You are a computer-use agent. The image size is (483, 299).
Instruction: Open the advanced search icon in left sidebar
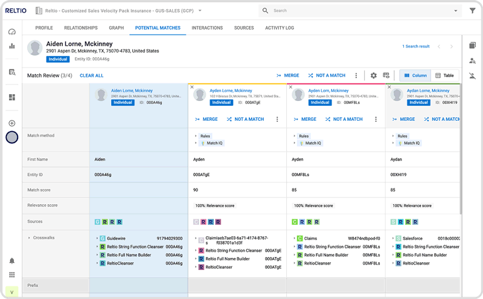tap(11, 72)
